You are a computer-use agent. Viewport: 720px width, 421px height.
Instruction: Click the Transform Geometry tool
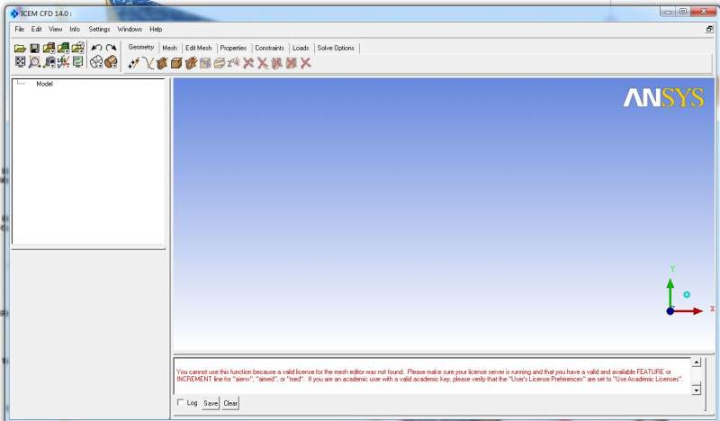point(219,63)
